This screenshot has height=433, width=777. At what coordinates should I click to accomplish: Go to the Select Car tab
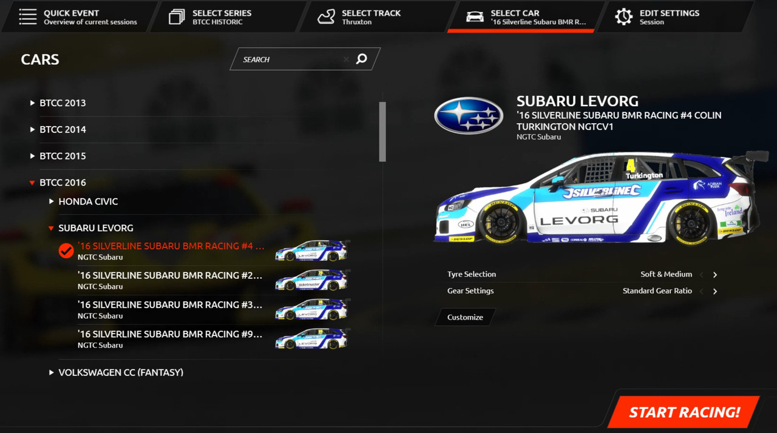tap(526, 17)
